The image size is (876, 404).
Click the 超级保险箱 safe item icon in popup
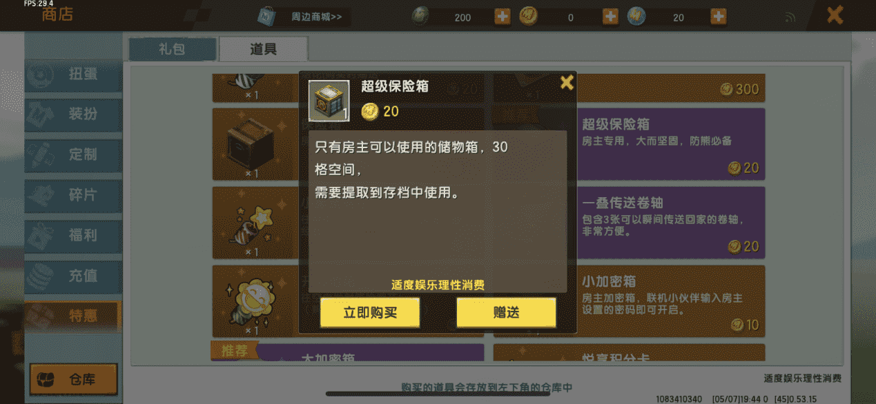[x=329, y=101]
